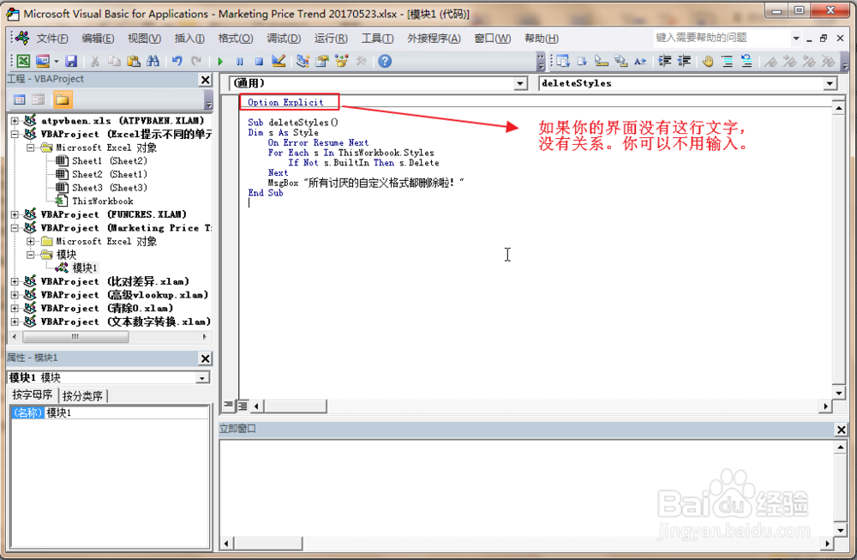
Task: Open the help question box dropdown arrow
Action: pos(796,39)
